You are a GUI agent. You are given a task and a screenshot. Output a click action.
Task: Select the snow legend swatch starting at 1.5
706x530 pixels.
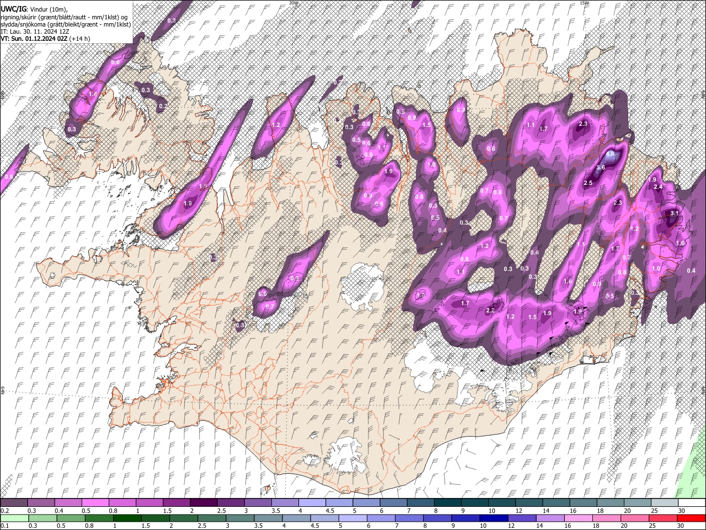coord(176,503)
